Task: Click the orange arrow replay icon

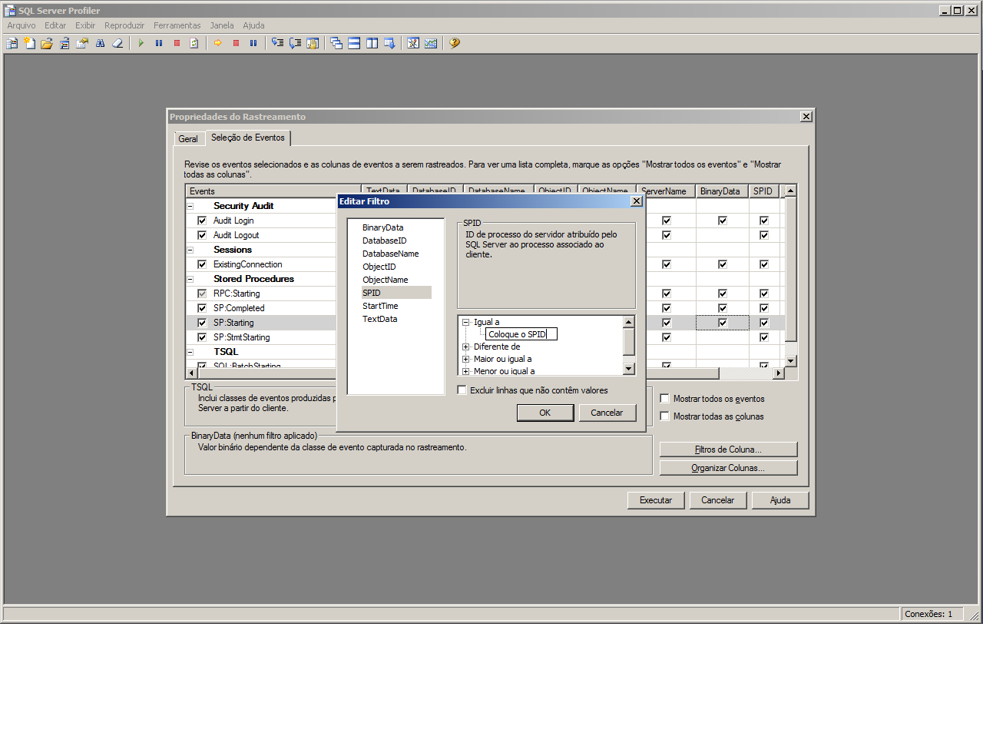Action: click(x=218, y=44)
